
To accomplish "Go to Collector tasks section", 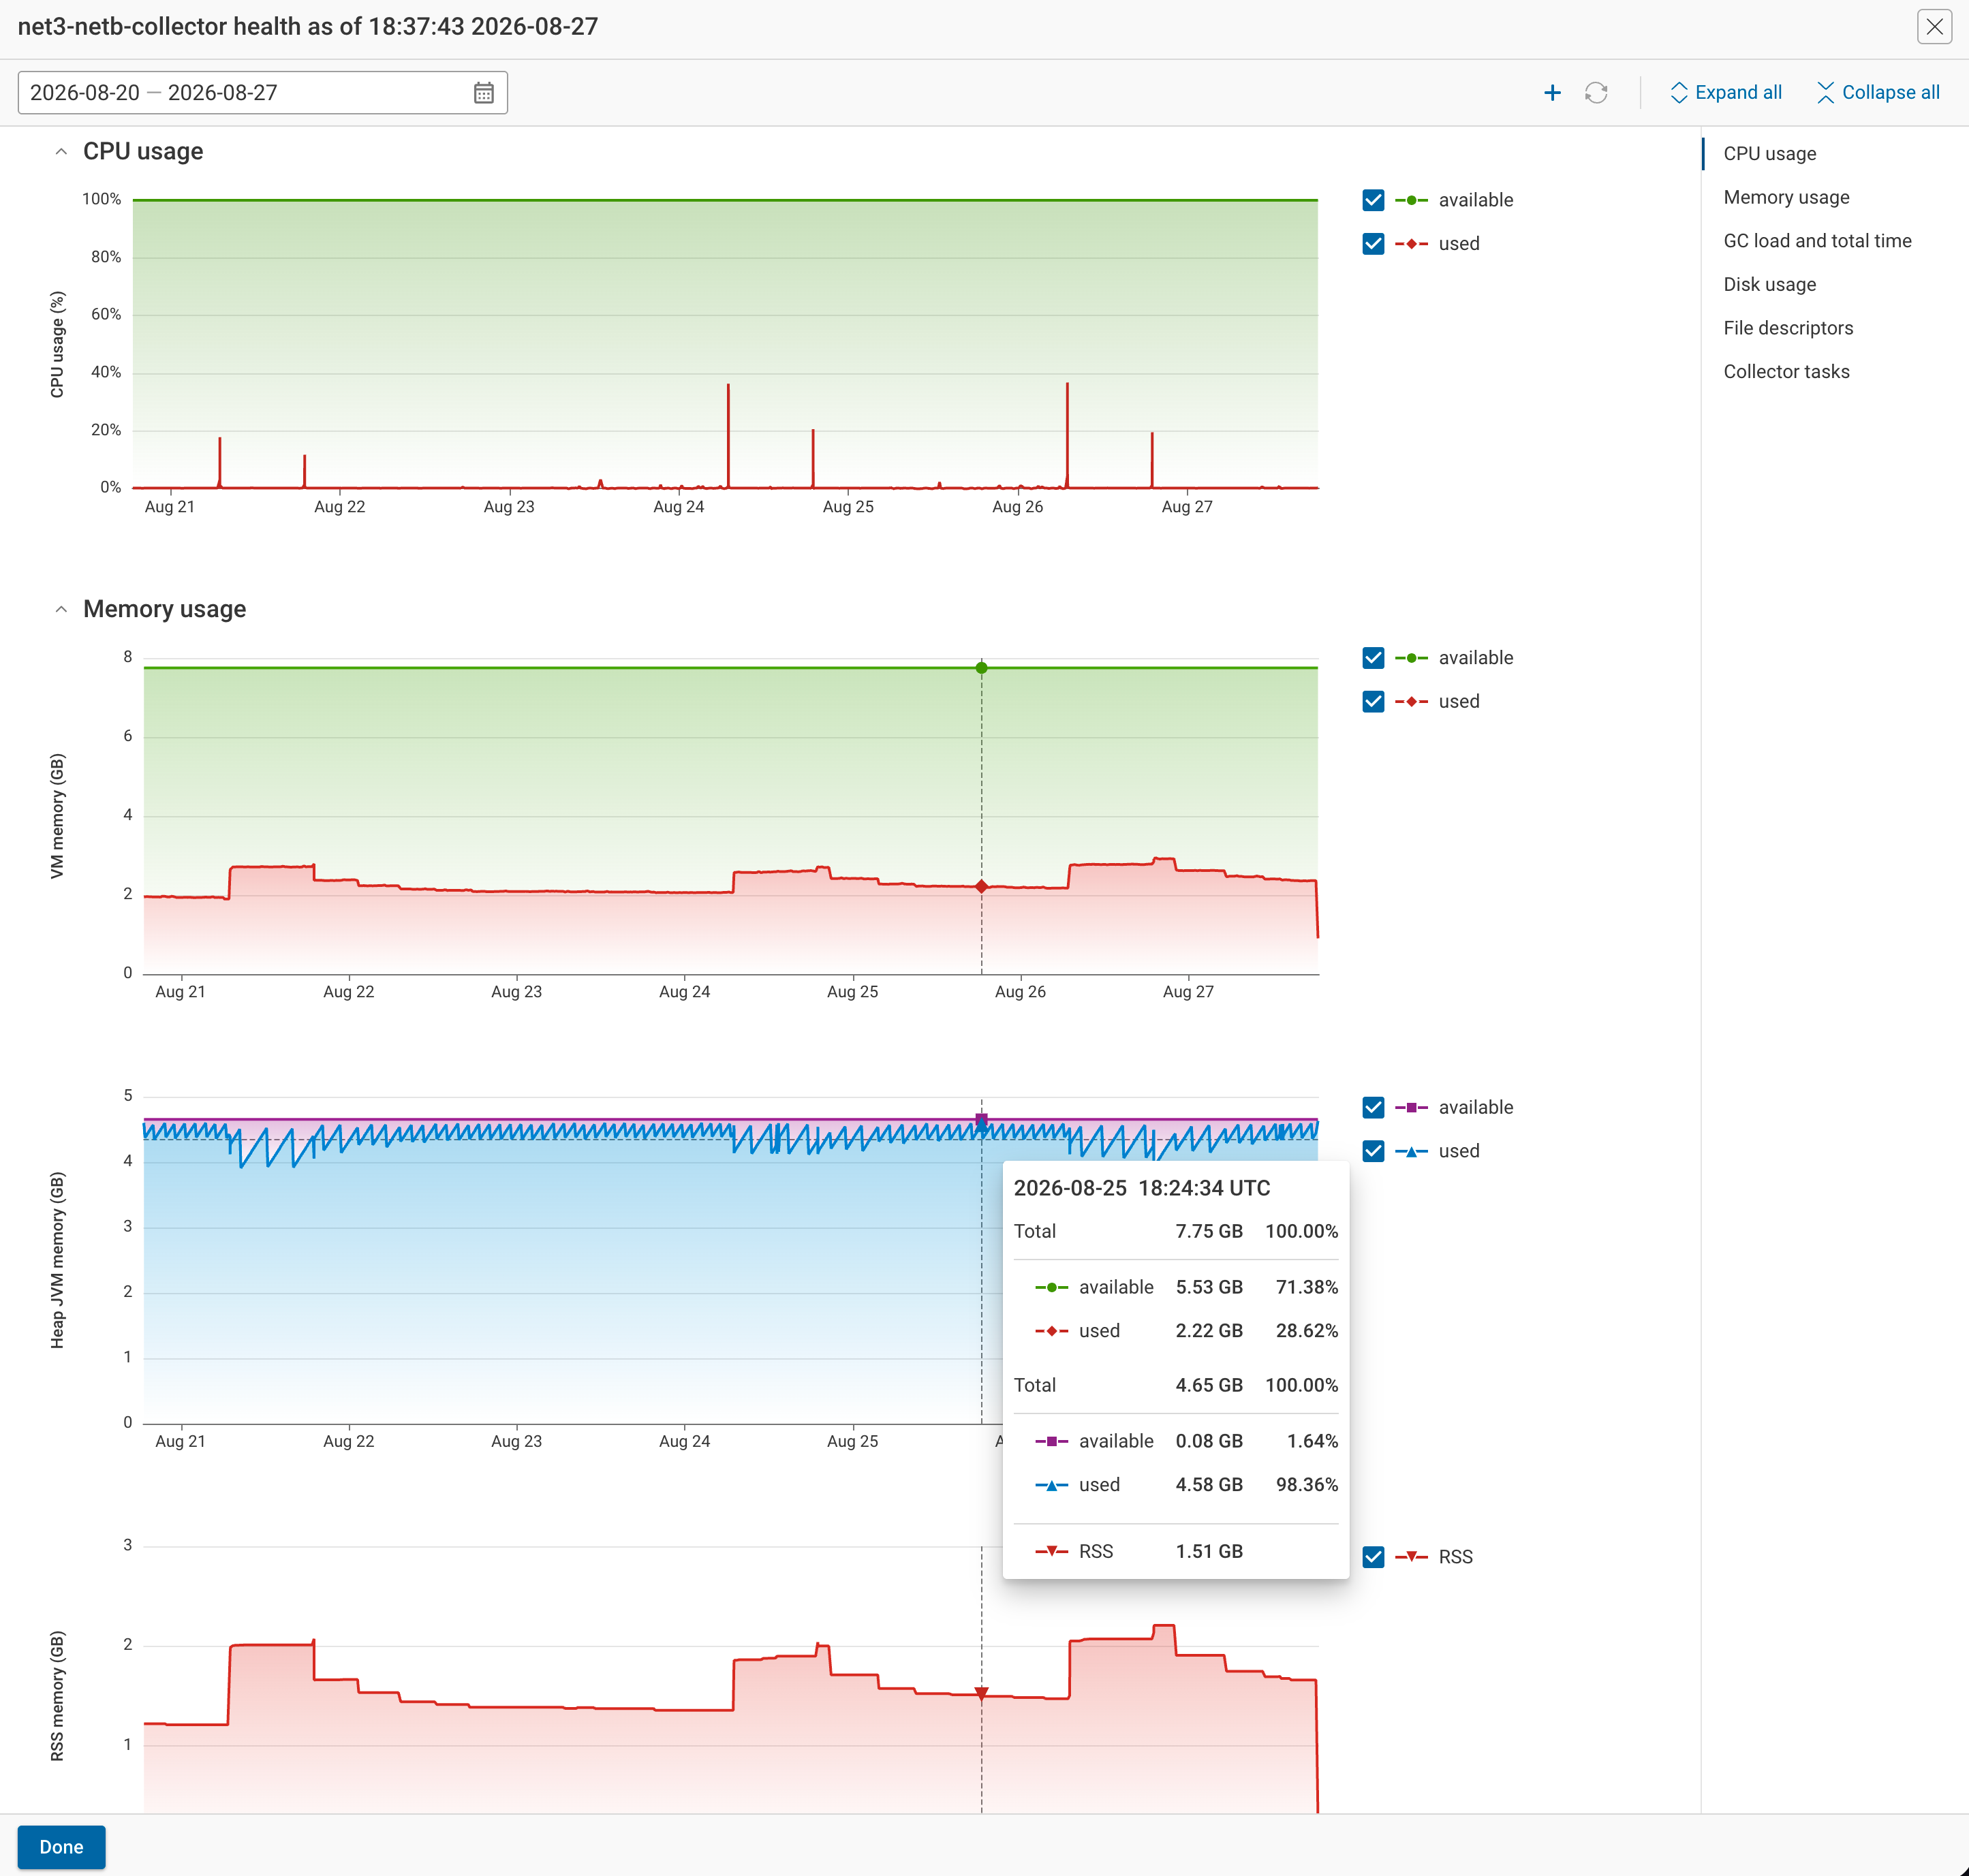I will [1786, 372].
